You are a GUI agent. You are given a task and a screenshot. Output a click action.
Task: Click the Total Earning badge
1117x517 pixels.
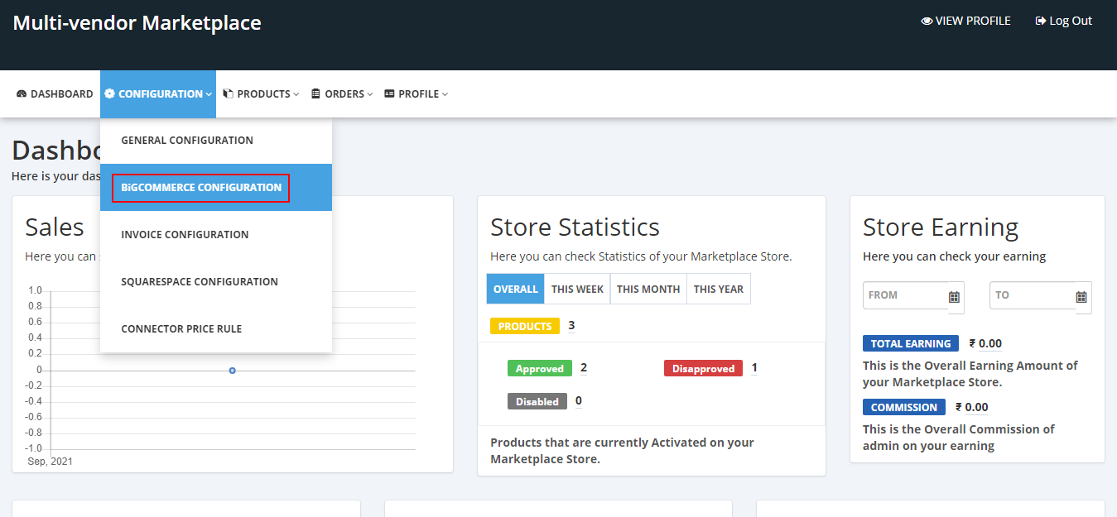click(x=911, y=343)
